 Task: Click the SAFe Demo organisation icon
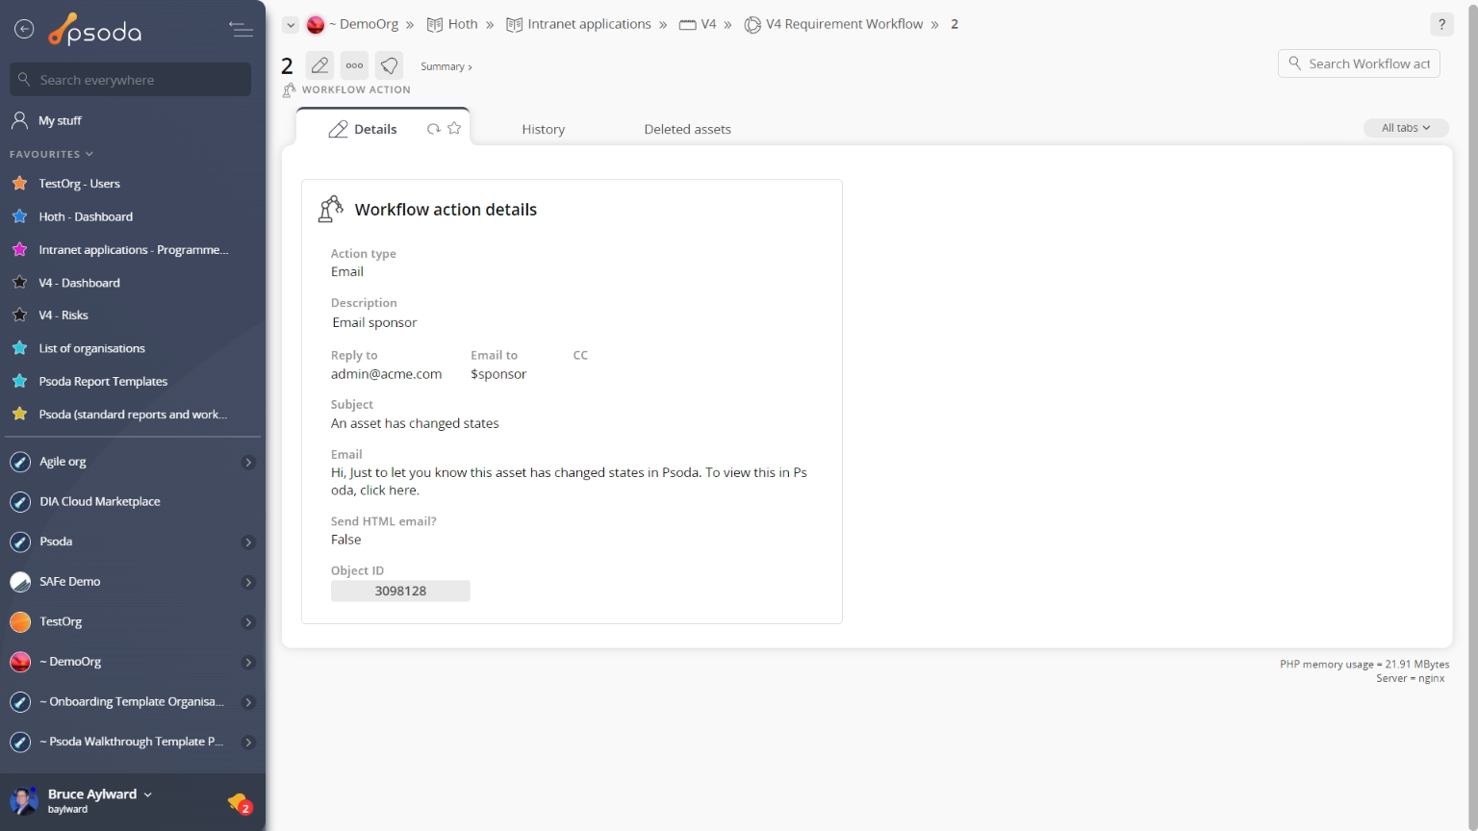(x=20, y=582)
